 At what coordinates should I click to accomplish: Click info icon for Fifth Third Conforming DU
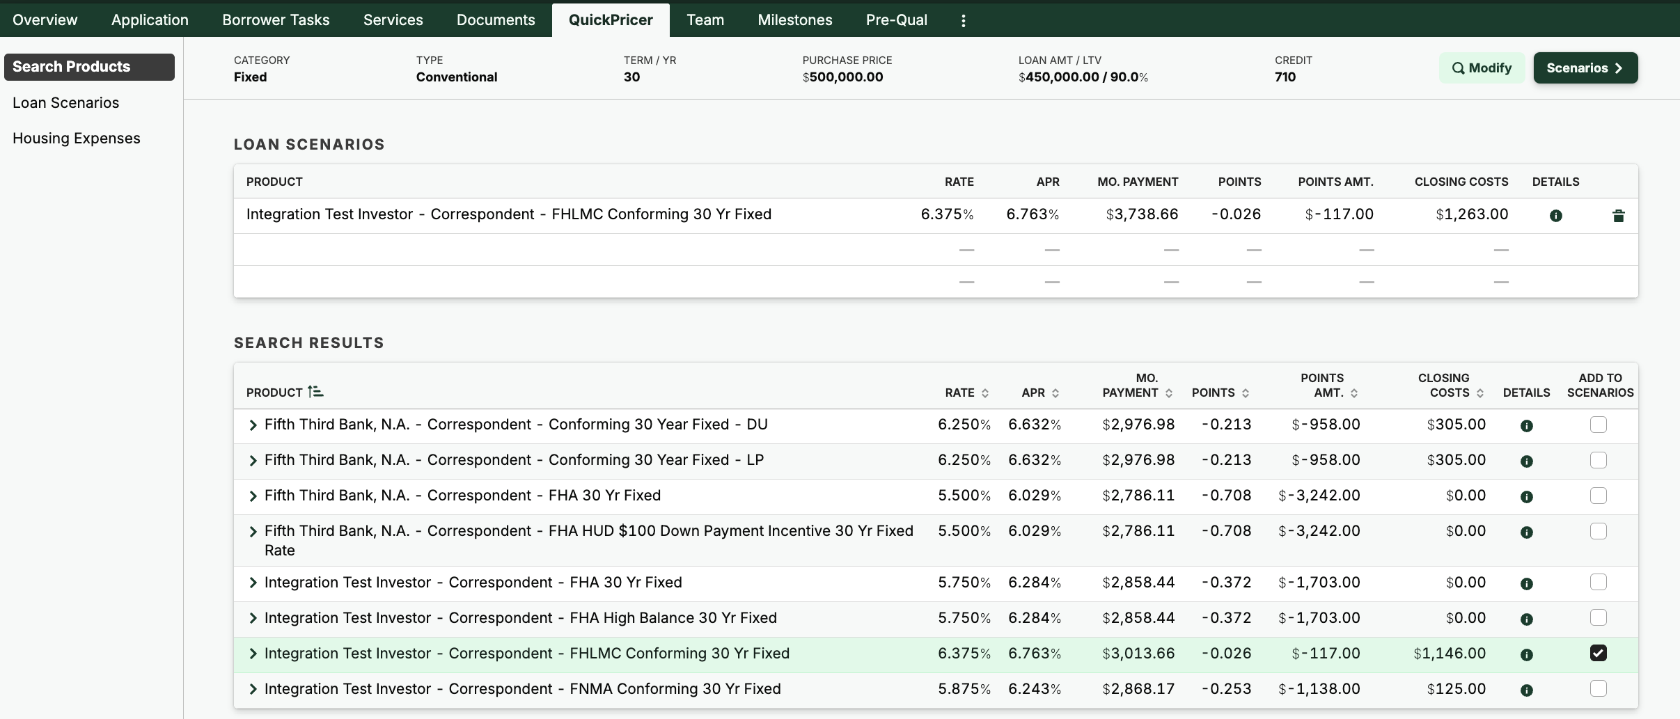[x=1526, y=426]
